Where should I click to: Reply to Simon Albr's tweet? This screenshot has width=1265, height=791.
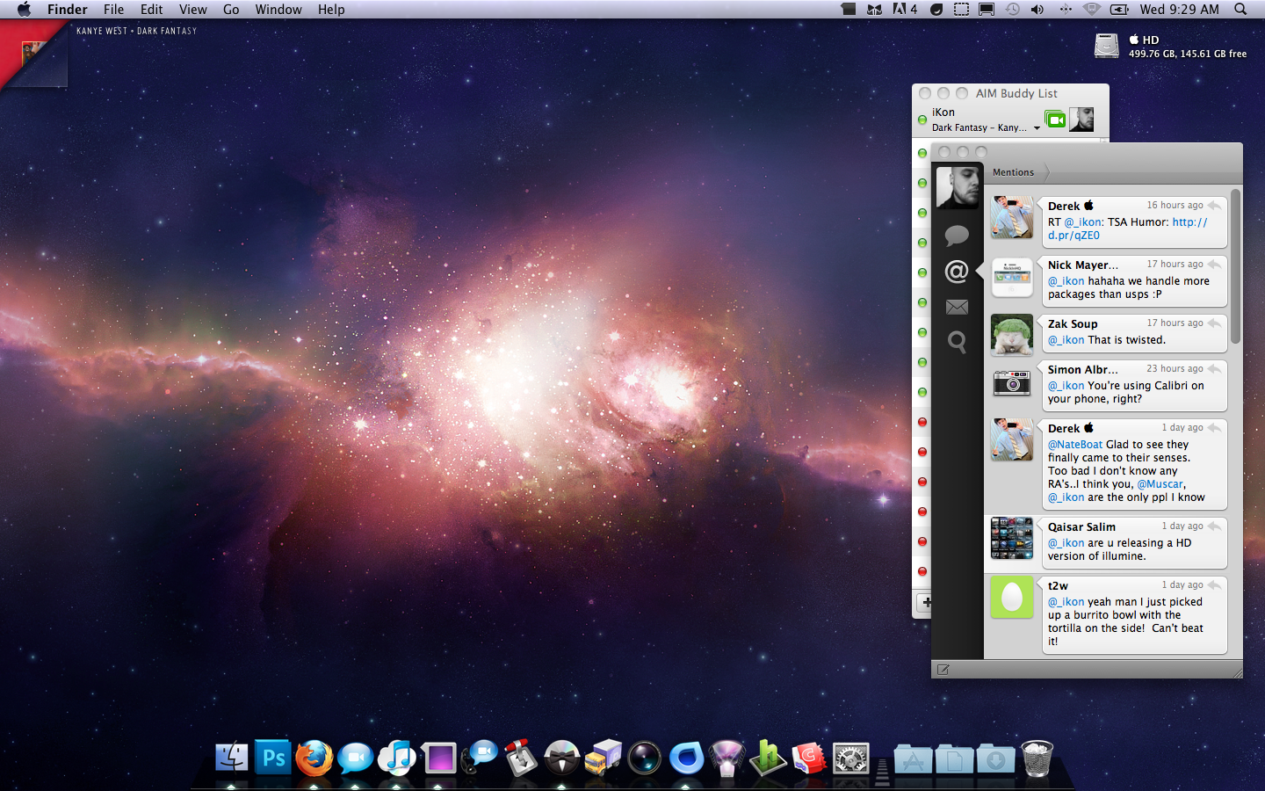coord(1214,369)
